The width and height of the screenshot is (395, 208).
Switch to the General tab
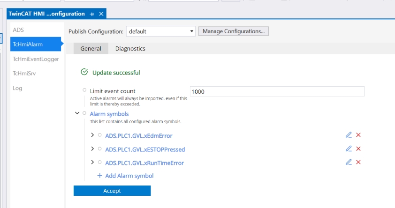91,48
